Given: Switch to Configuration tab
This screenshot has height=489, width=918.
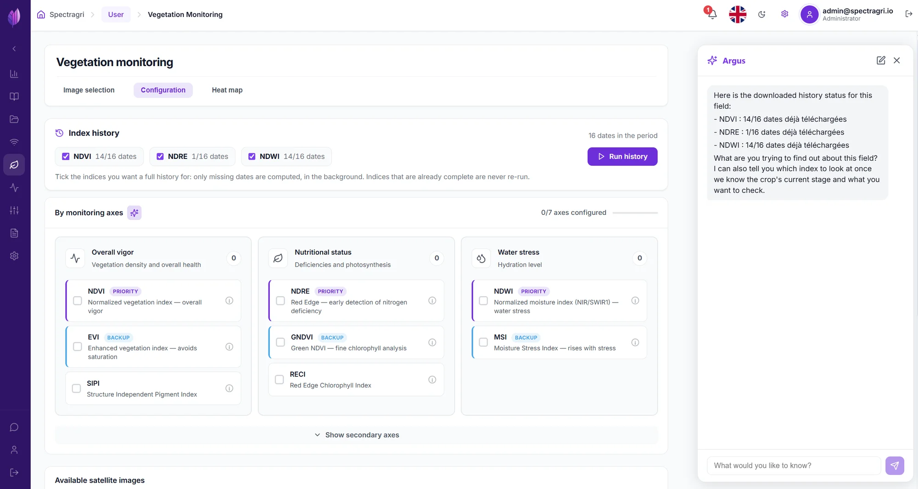Looking at the screenshot, I should tap(163, 90).
